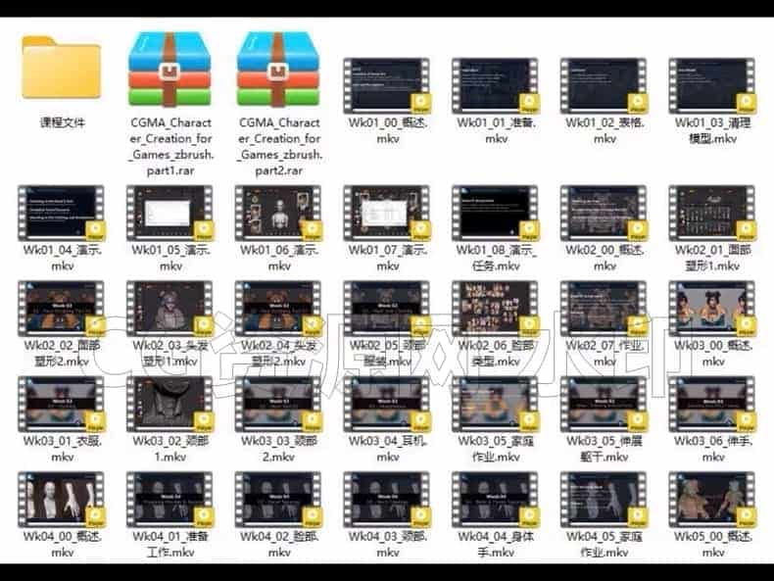Select the Wk03_02 颈部1 video icon
Viewport: 774px width, 581px height.
tap(170, 404)
